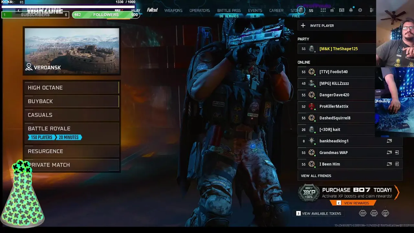The height and width of the screenshot is (233, 414).
Task: Click TheShape125's party emblem
Action: (x=311, y=49)
